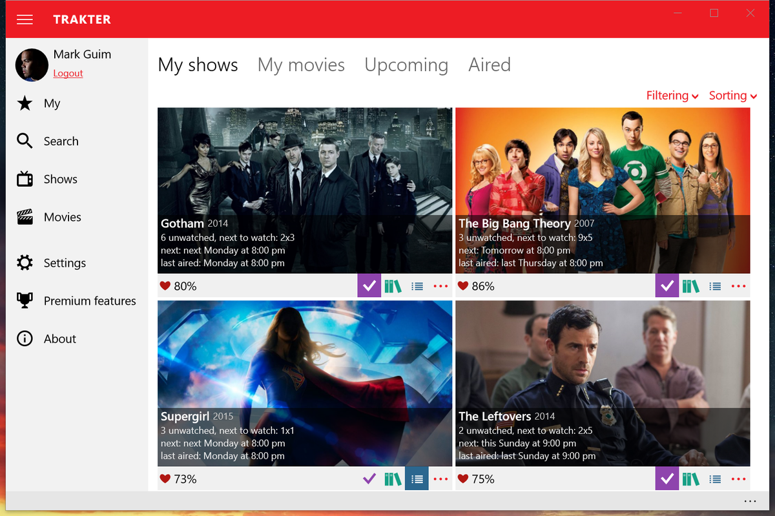Image resolution: width=775 pixels, height=516 pixels.
Task: Click the Supergirl title
Action: click(185, 416)
